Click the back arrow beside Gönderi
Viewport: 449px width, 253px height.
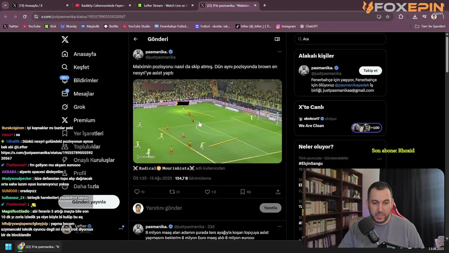coord(136,39)
